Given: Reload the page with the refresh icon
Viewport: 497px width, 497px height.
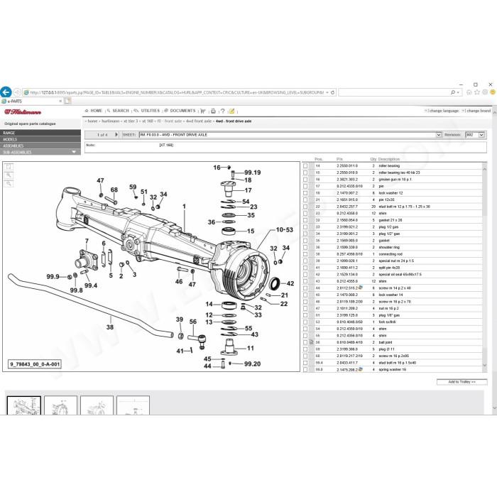Looking at the screenshot, I should click(x=332, y=92).
